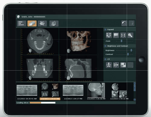Select the orange image stack view icon
Viewport: 151px width, 117px height.
[x=32, y=23]
